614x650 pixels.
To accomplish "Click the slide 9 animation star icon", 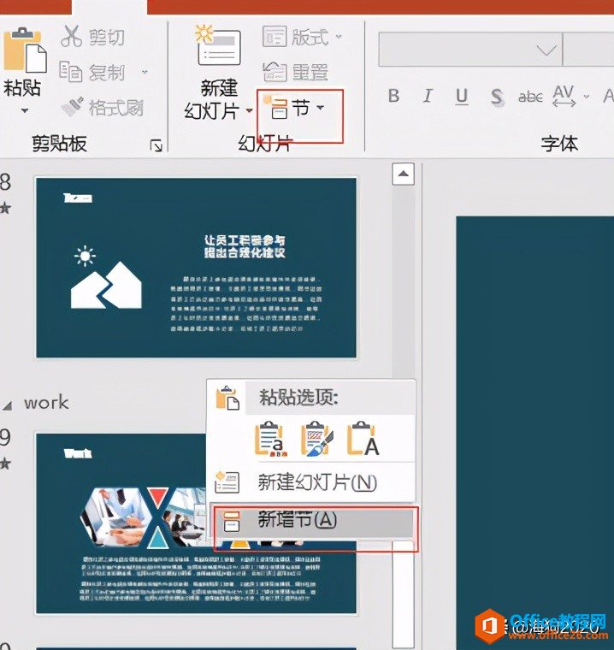I will pyautogui.click(x=5, y=464).
